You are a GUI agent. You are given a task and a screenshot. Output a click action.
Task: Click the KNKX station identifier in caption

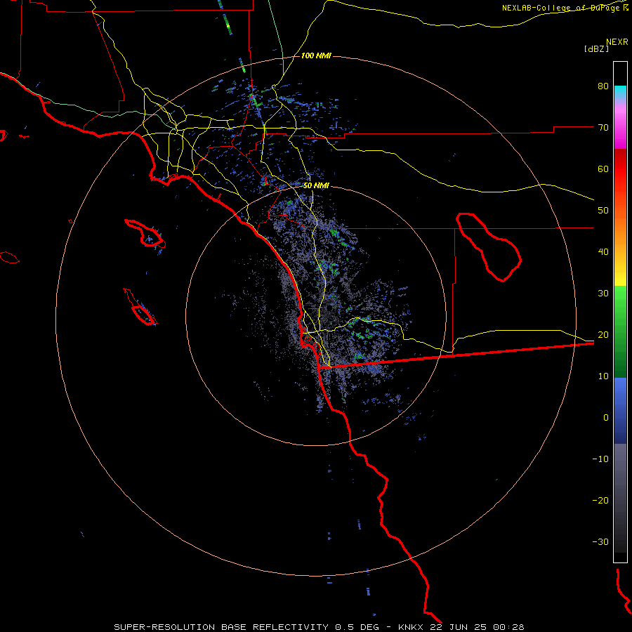point(410,627)
